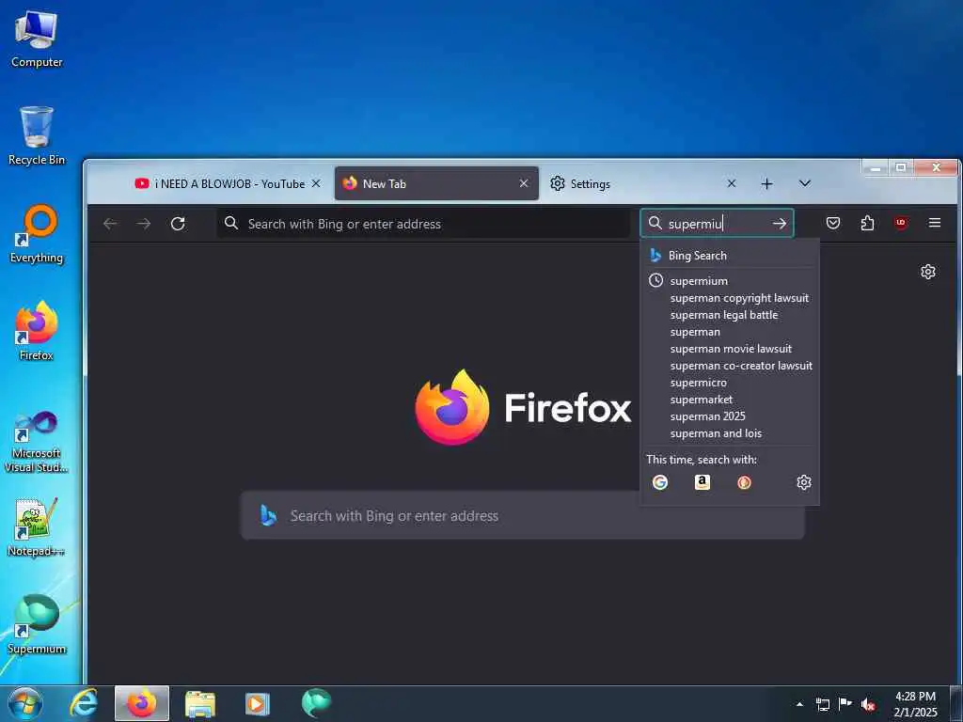Open Internet Explorer from the taskbar

point(83,703)
